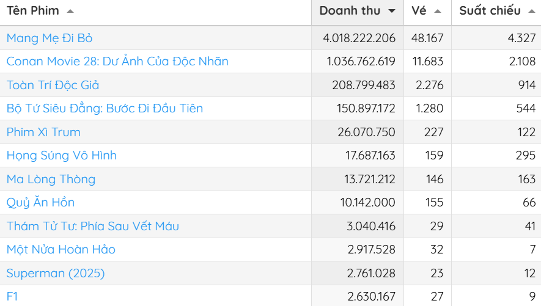Open Conan Movie 28: Dư Ảnh Của Độc Nhãn
The width and height of the screenshot is (541, 306).
point(117,62)
